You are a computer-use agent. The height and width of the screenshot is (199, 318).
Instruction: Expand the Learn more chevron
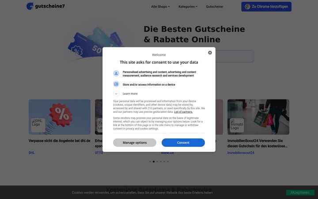tap(116, 94)
